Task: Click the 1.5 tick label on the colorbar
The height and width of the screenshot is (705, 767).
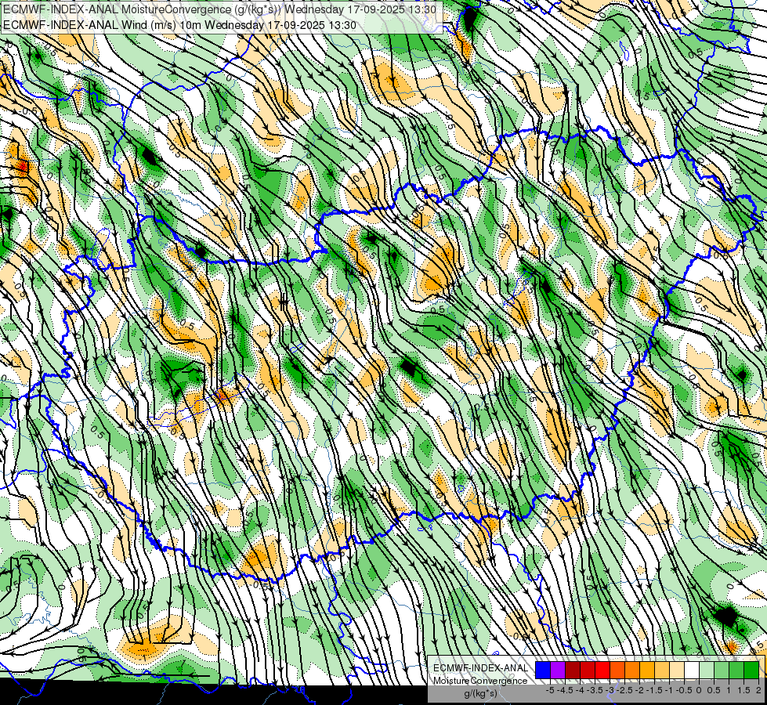Action: coord(743,690)
